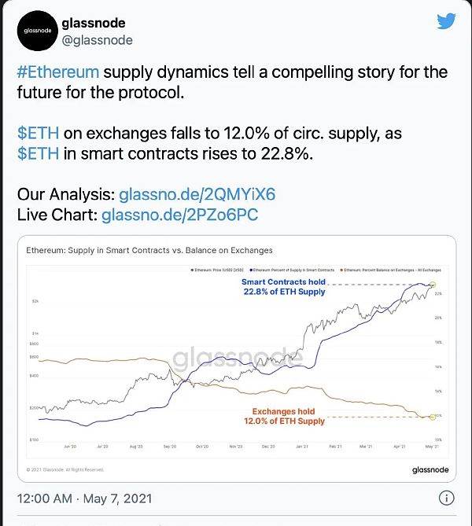Open analysis link glassno.de/2QMYiX6
The image size is (472, 526).
pyautogui.click(x=197, y=194)
